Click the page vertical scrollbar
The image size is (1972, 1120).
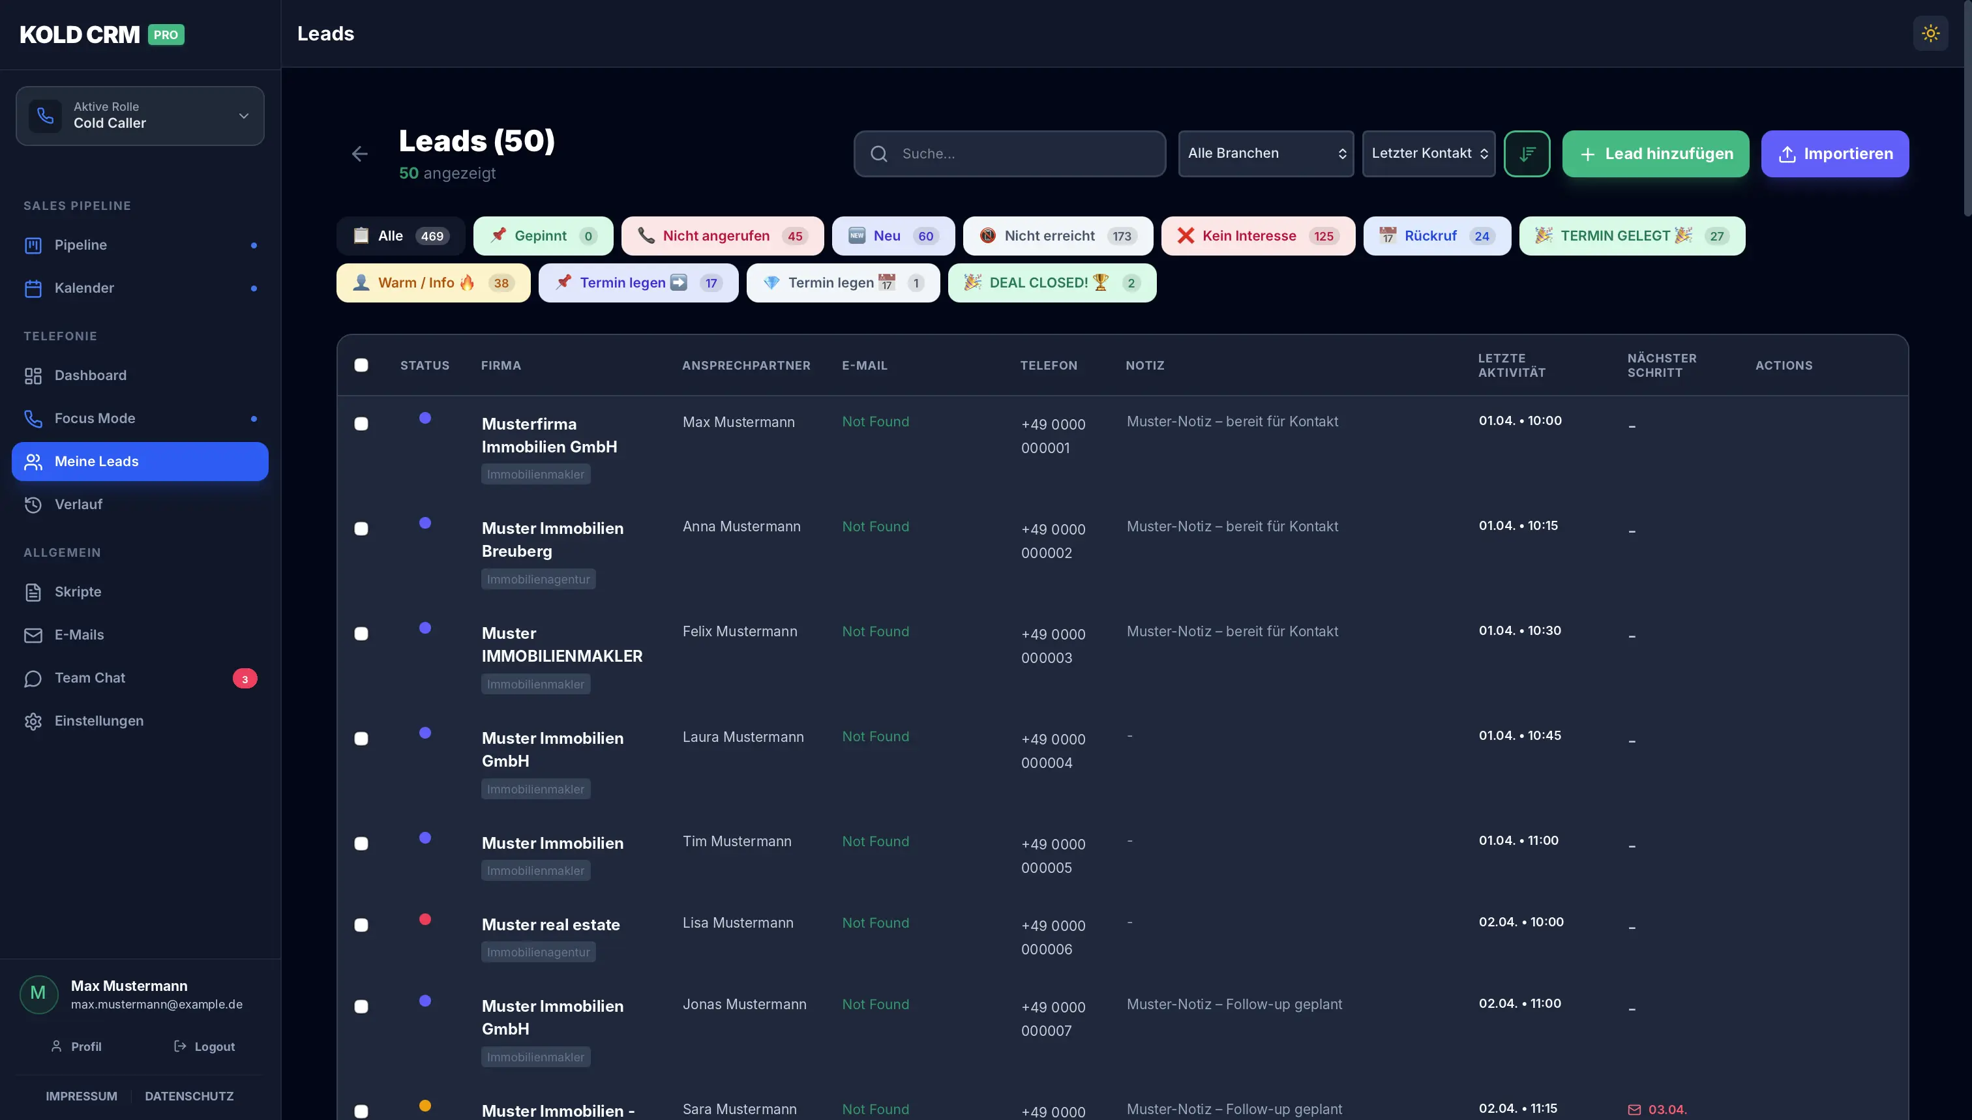coord(1967,108)
